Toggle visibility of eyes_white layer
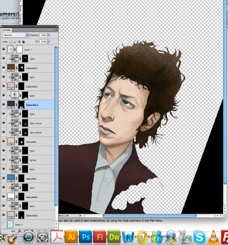Screen dimensions: 228x245 tap(4, 197)
